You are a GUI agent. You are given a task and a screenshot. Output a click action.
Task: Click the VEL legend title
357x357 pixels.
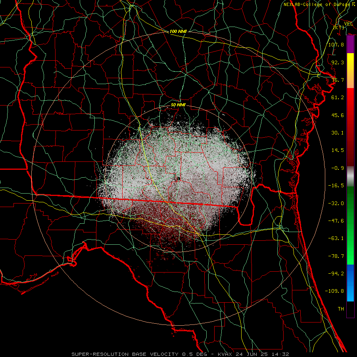coord(348,24)
